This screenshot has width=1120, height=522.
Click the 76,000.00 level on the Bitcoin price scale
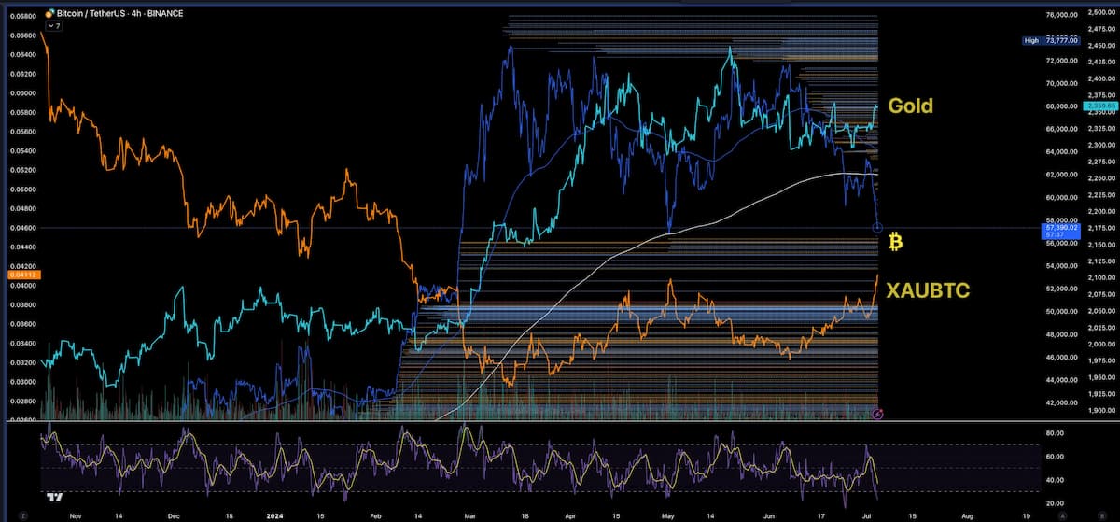coord(1062,15)
